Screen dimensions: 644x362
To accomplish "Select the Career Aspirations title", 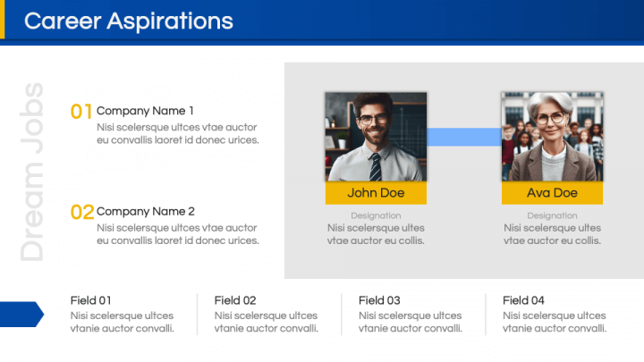I will coord(129,21).
